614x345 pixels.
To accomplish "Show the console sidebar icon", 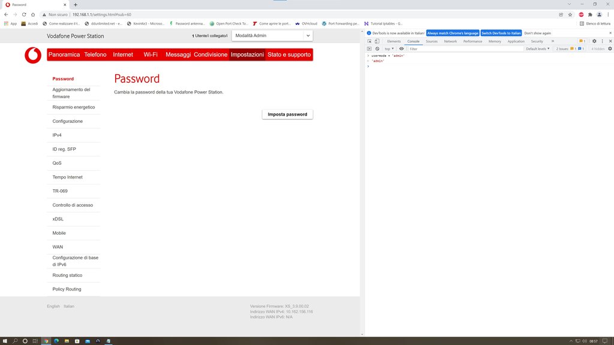I will coord(369,49).
